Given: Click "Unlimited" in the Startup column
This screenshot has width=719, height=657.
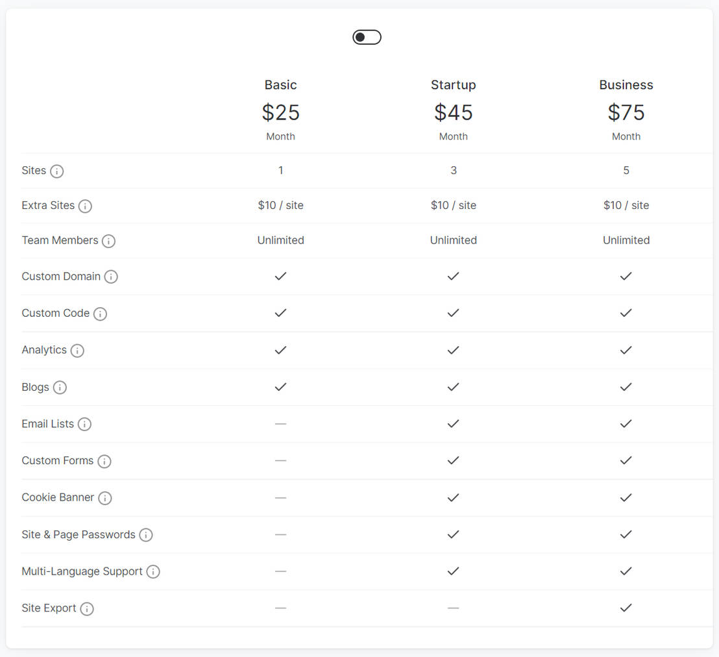Looking at the screenshot, I should [x=454, y=240].
